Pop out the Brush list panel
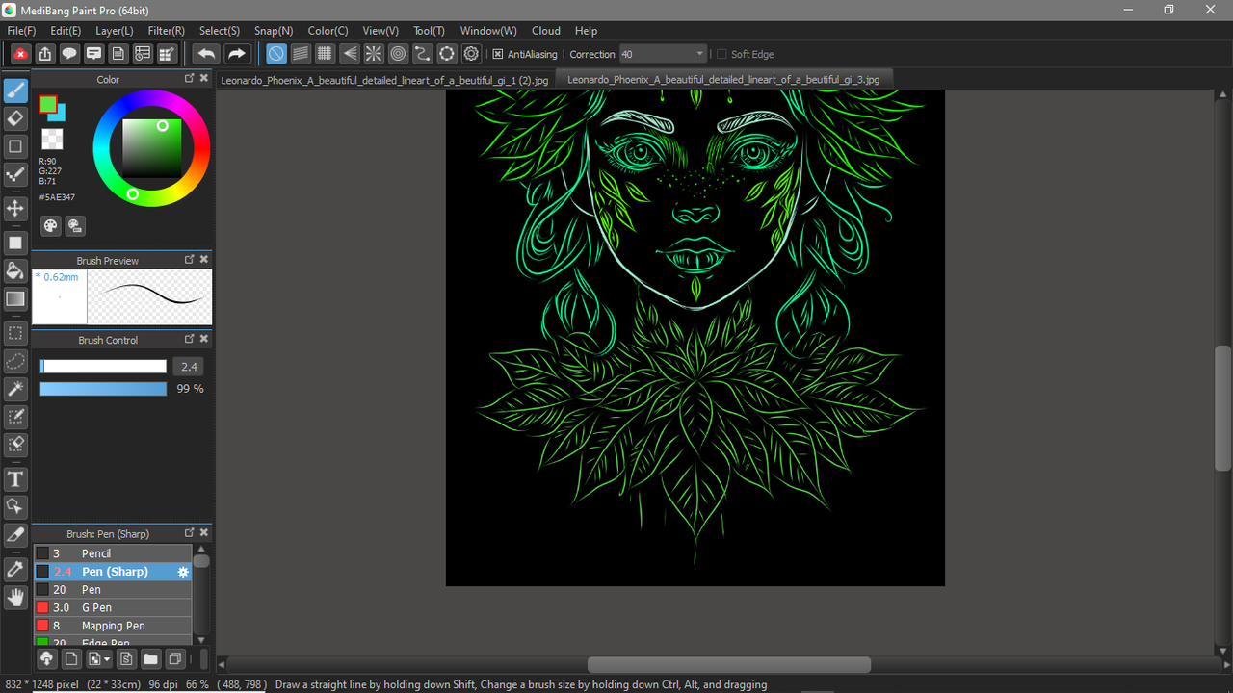Image resolution: width=1233 pixels, height=693 pixels. 190,532
